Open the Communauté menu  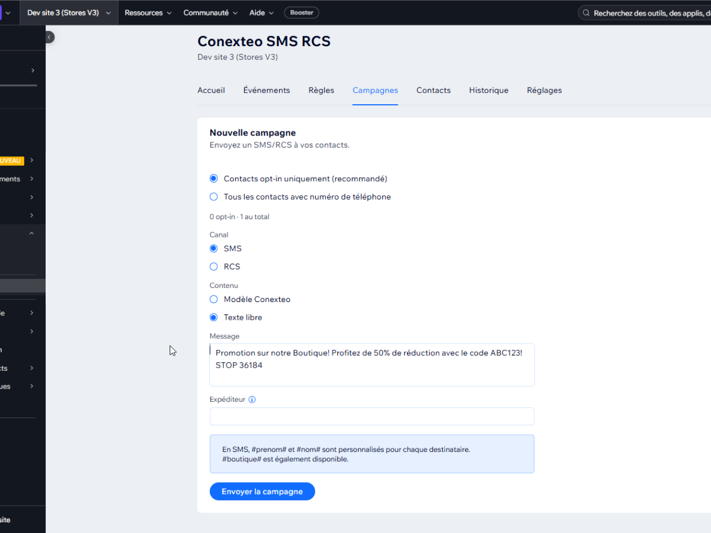210,12
